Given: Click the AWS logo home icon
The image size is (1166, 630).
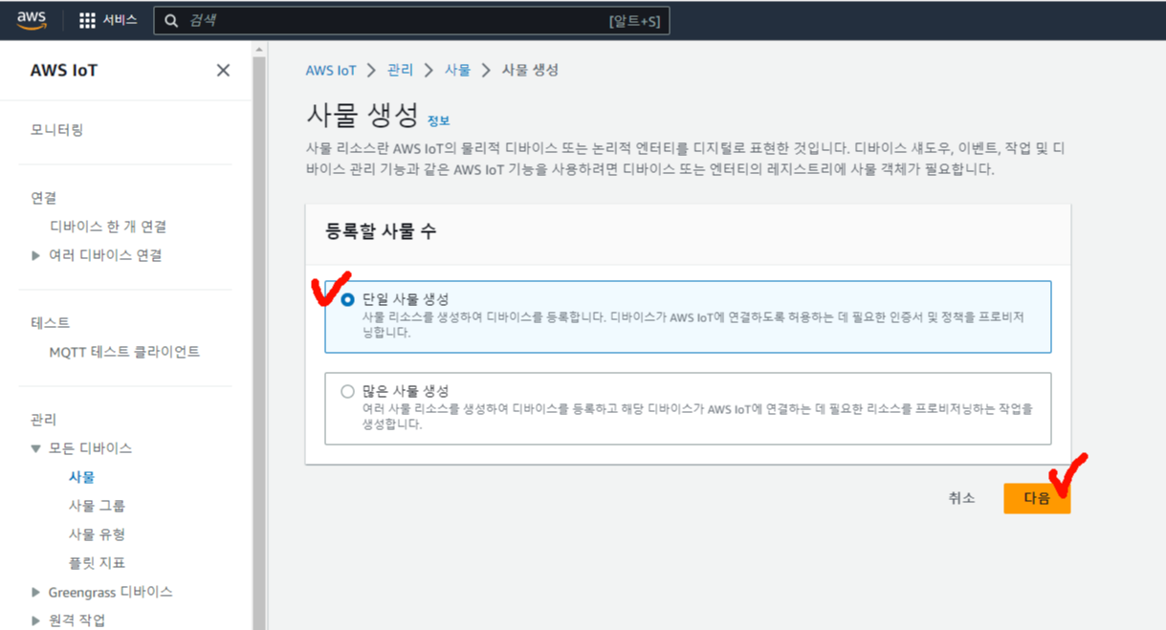Looking at the screenshot, I should pos(32,20).
